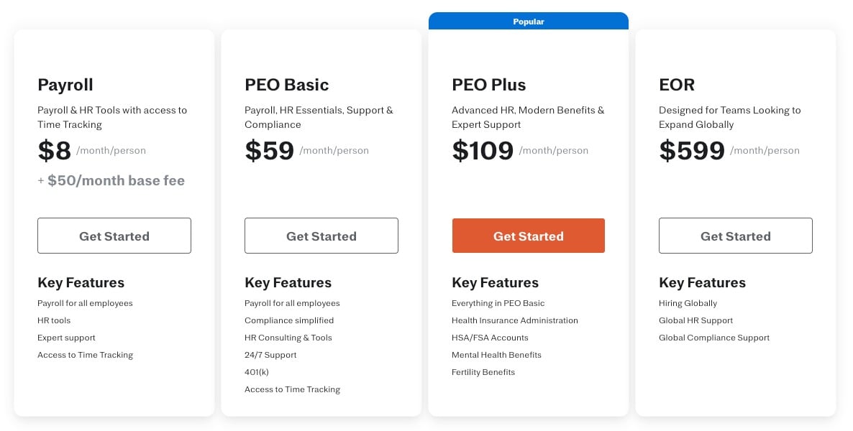Select the EOR plan title
853x431 pixels.
click(677, 85)
